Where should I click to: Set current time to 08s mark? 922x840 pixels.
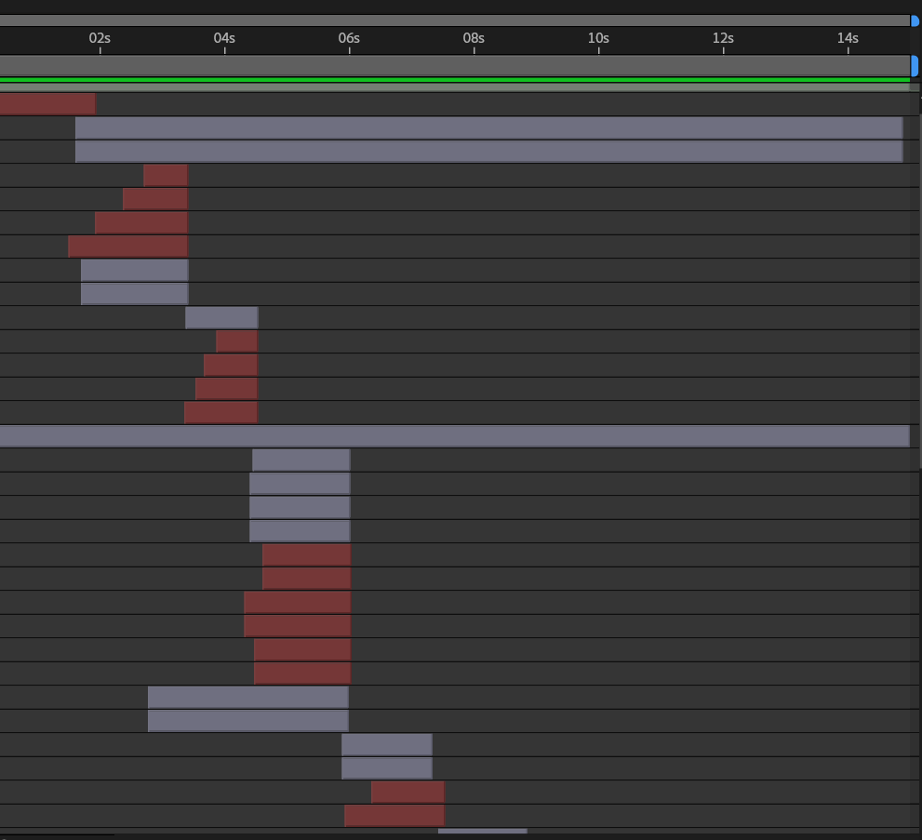(474, 39)
